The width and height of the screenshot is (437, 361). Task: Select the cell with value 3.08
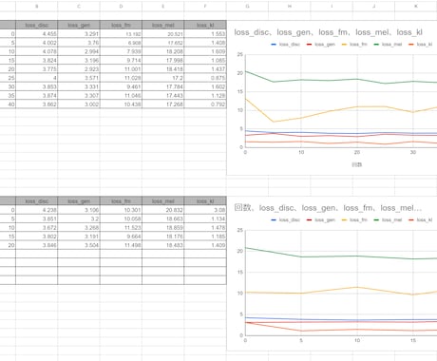click(x=205, y=210)
